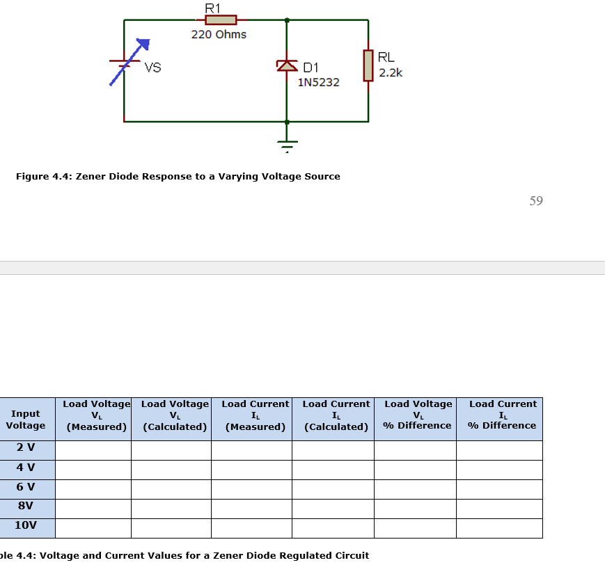Click the '10V' row label

26,525
